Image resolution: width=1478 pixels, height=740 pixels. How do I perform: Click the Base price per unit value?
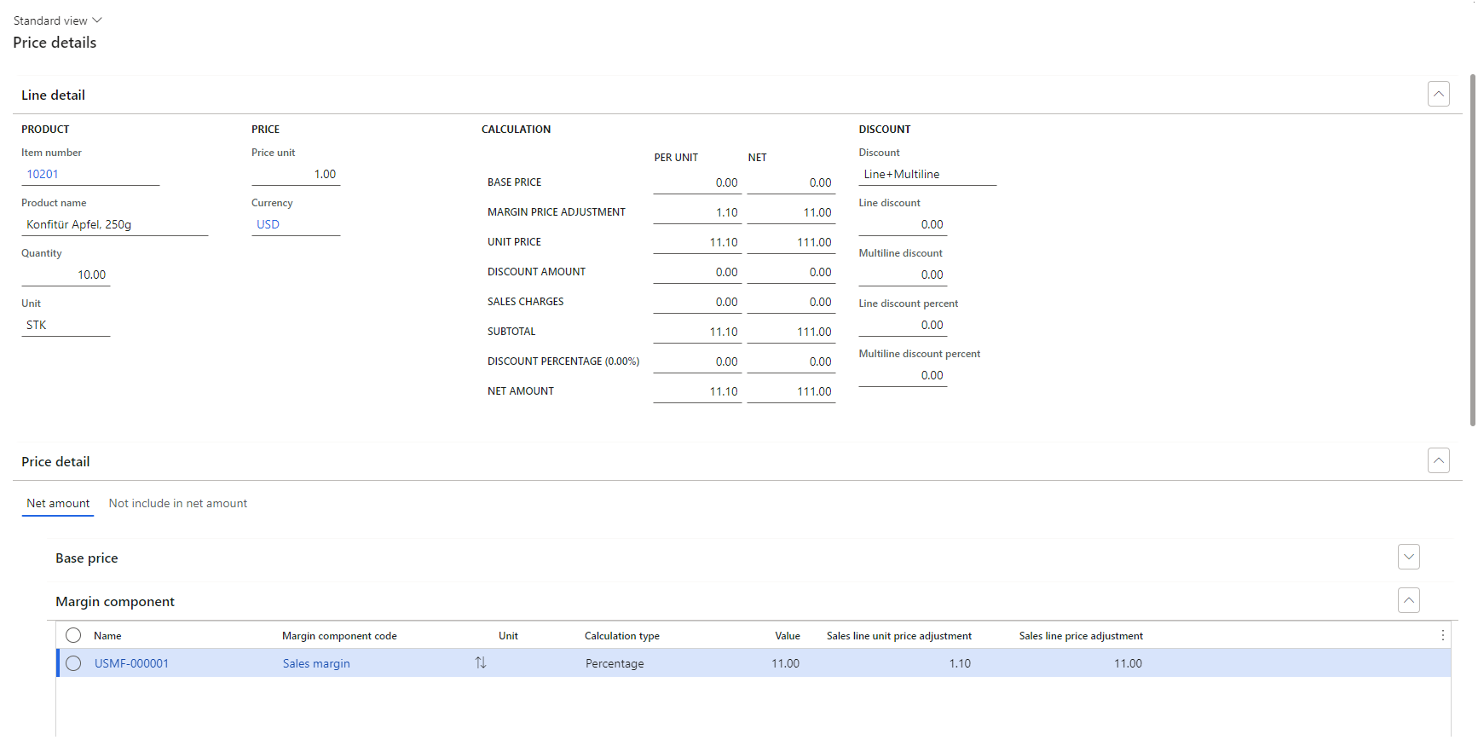697,183
